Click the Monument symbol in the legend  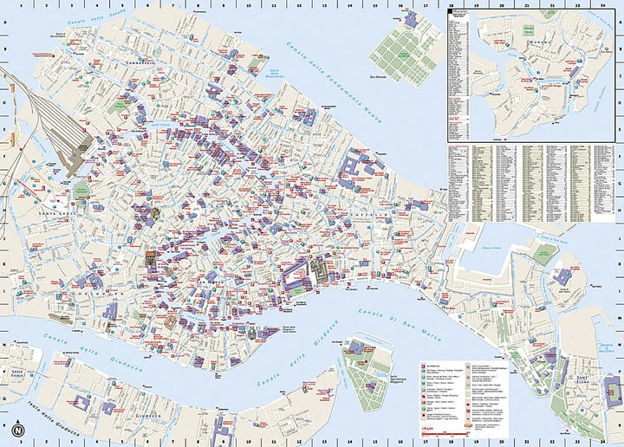[468, 378]
